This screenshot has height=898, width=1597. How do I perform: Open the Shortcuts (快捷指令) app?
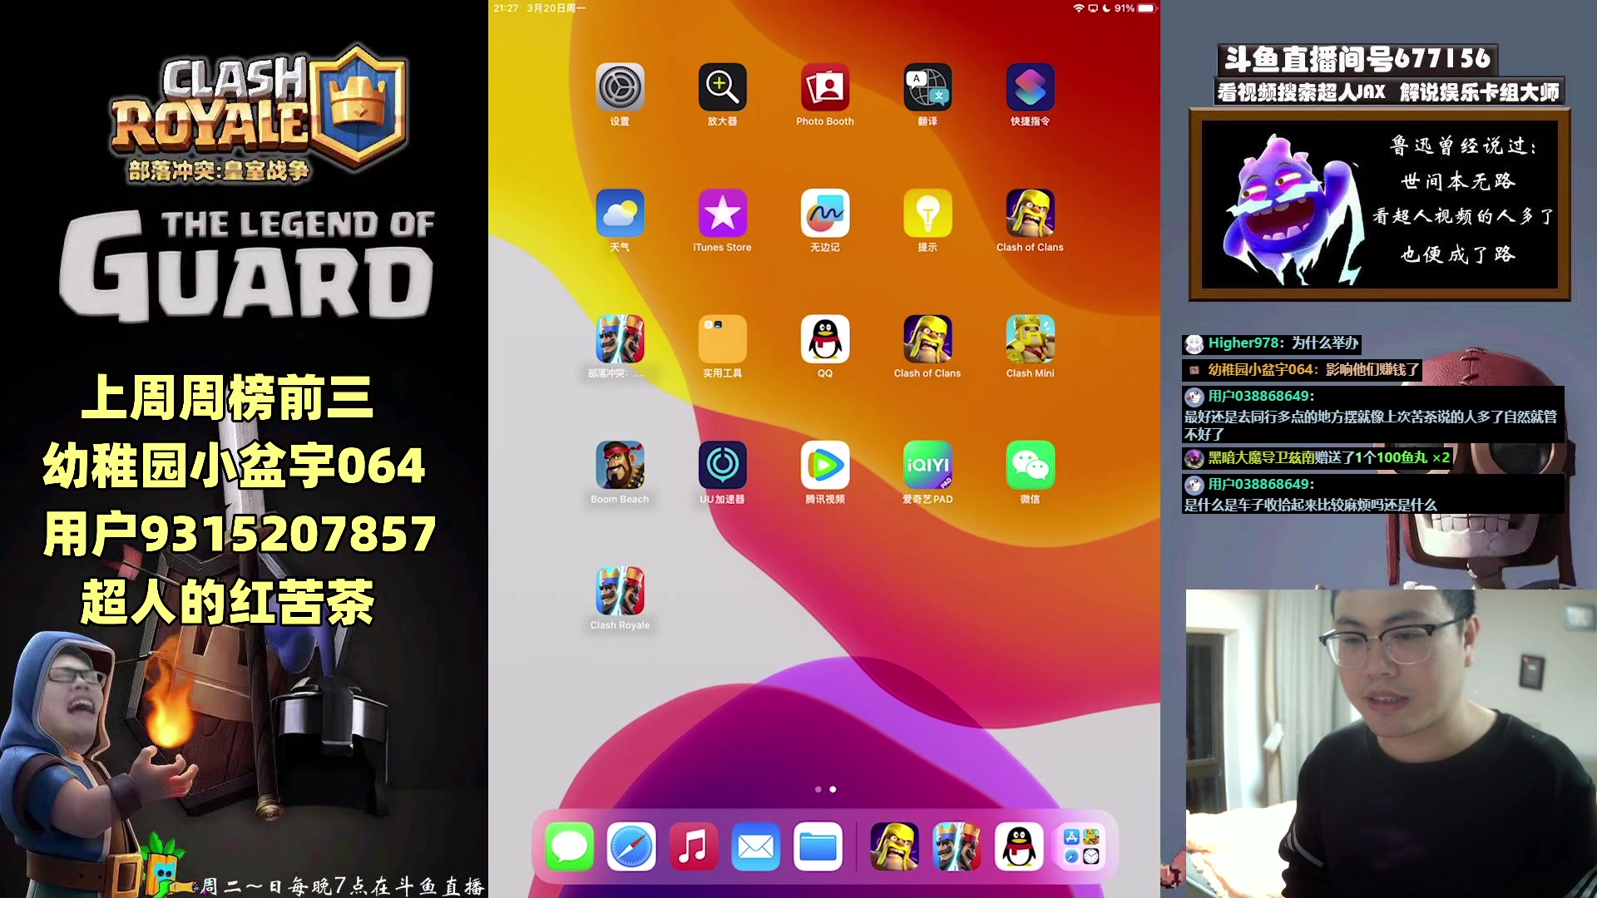point(1030,87)
